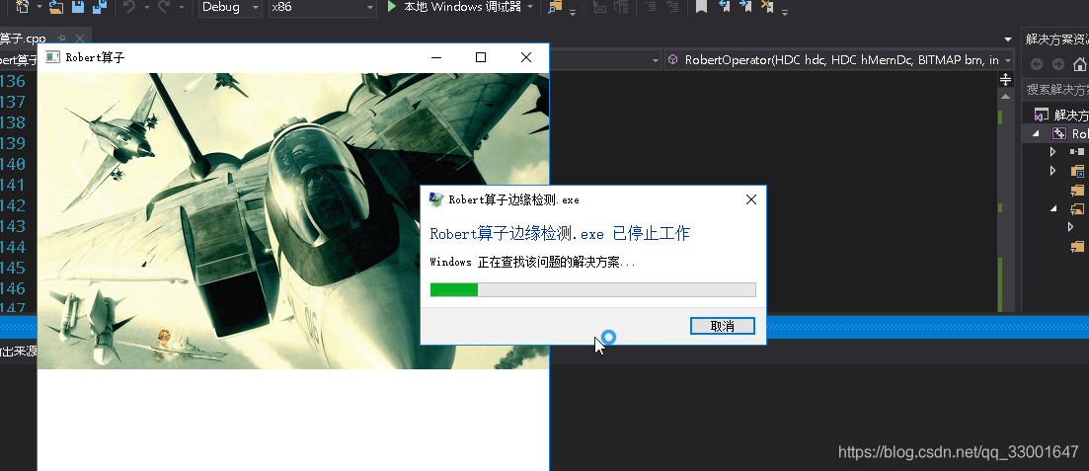
Task: Click the Open File folder icon
Action: 56,7
